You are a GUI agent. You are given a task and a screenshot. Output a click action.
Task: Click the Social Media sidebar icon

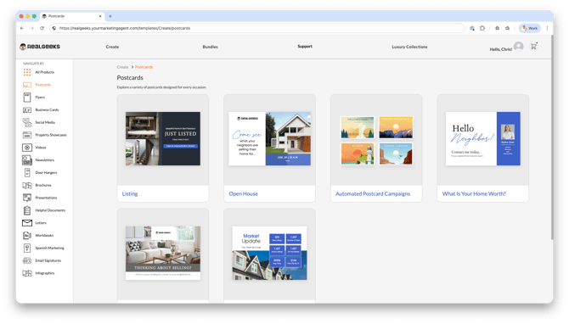pos(27,122)
